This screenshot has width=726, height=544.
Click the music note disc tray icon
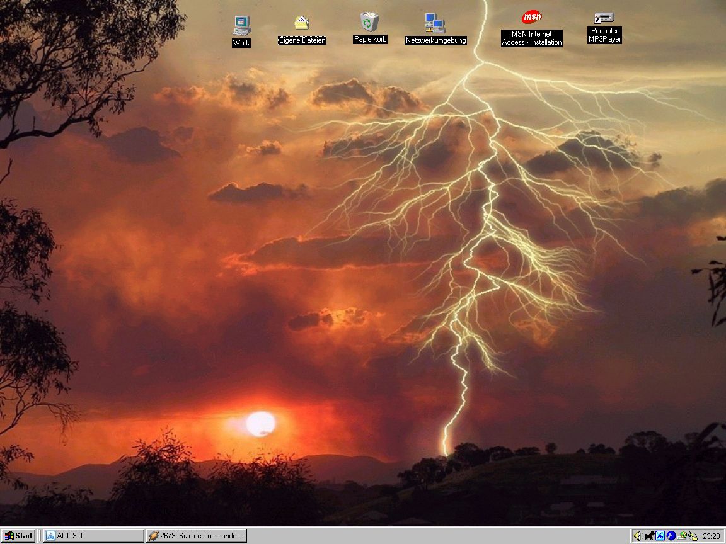coord(692,536)
